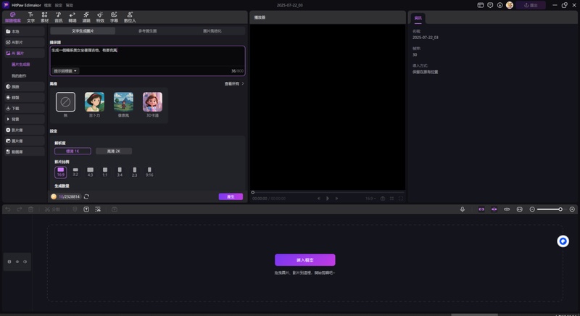
Task: Click the redo arrow in timeline toolbar
Action: tap(20, 209)
